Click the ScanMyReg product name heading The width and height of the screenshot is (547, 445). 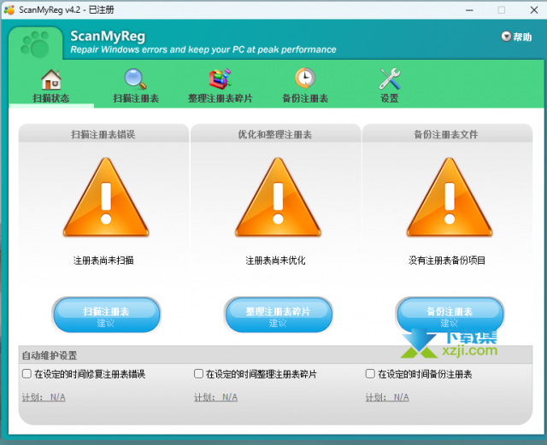tap(108, 37)
